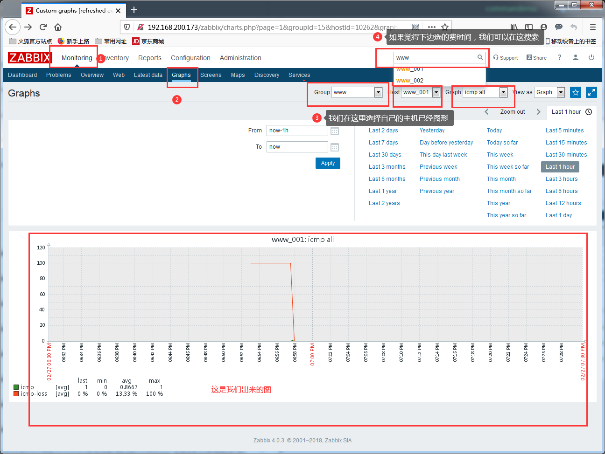Select Last 30 minutes time range
This screenshot has width=605, height=454.
tap(566, 155)
